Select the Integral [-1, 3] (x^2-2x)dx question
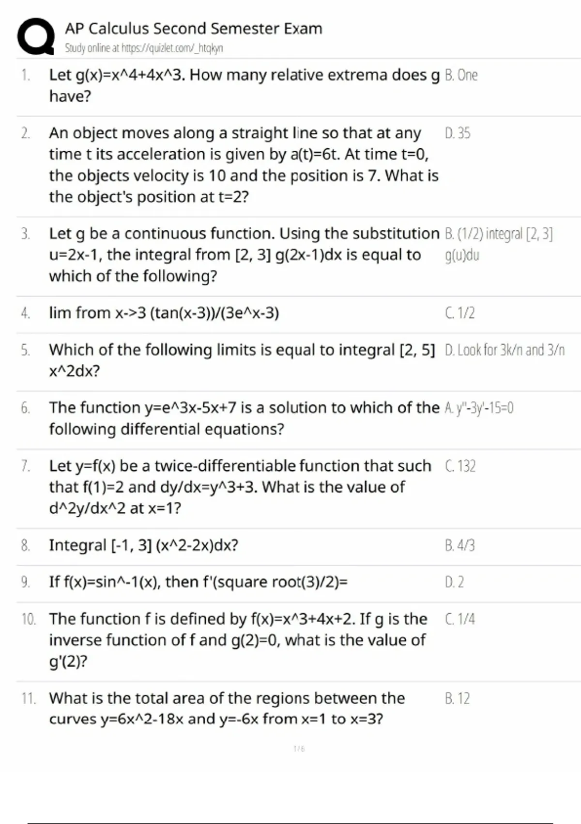Image resolution: width=581 pixels, height=824 pixels. click(x=144, y=545)
